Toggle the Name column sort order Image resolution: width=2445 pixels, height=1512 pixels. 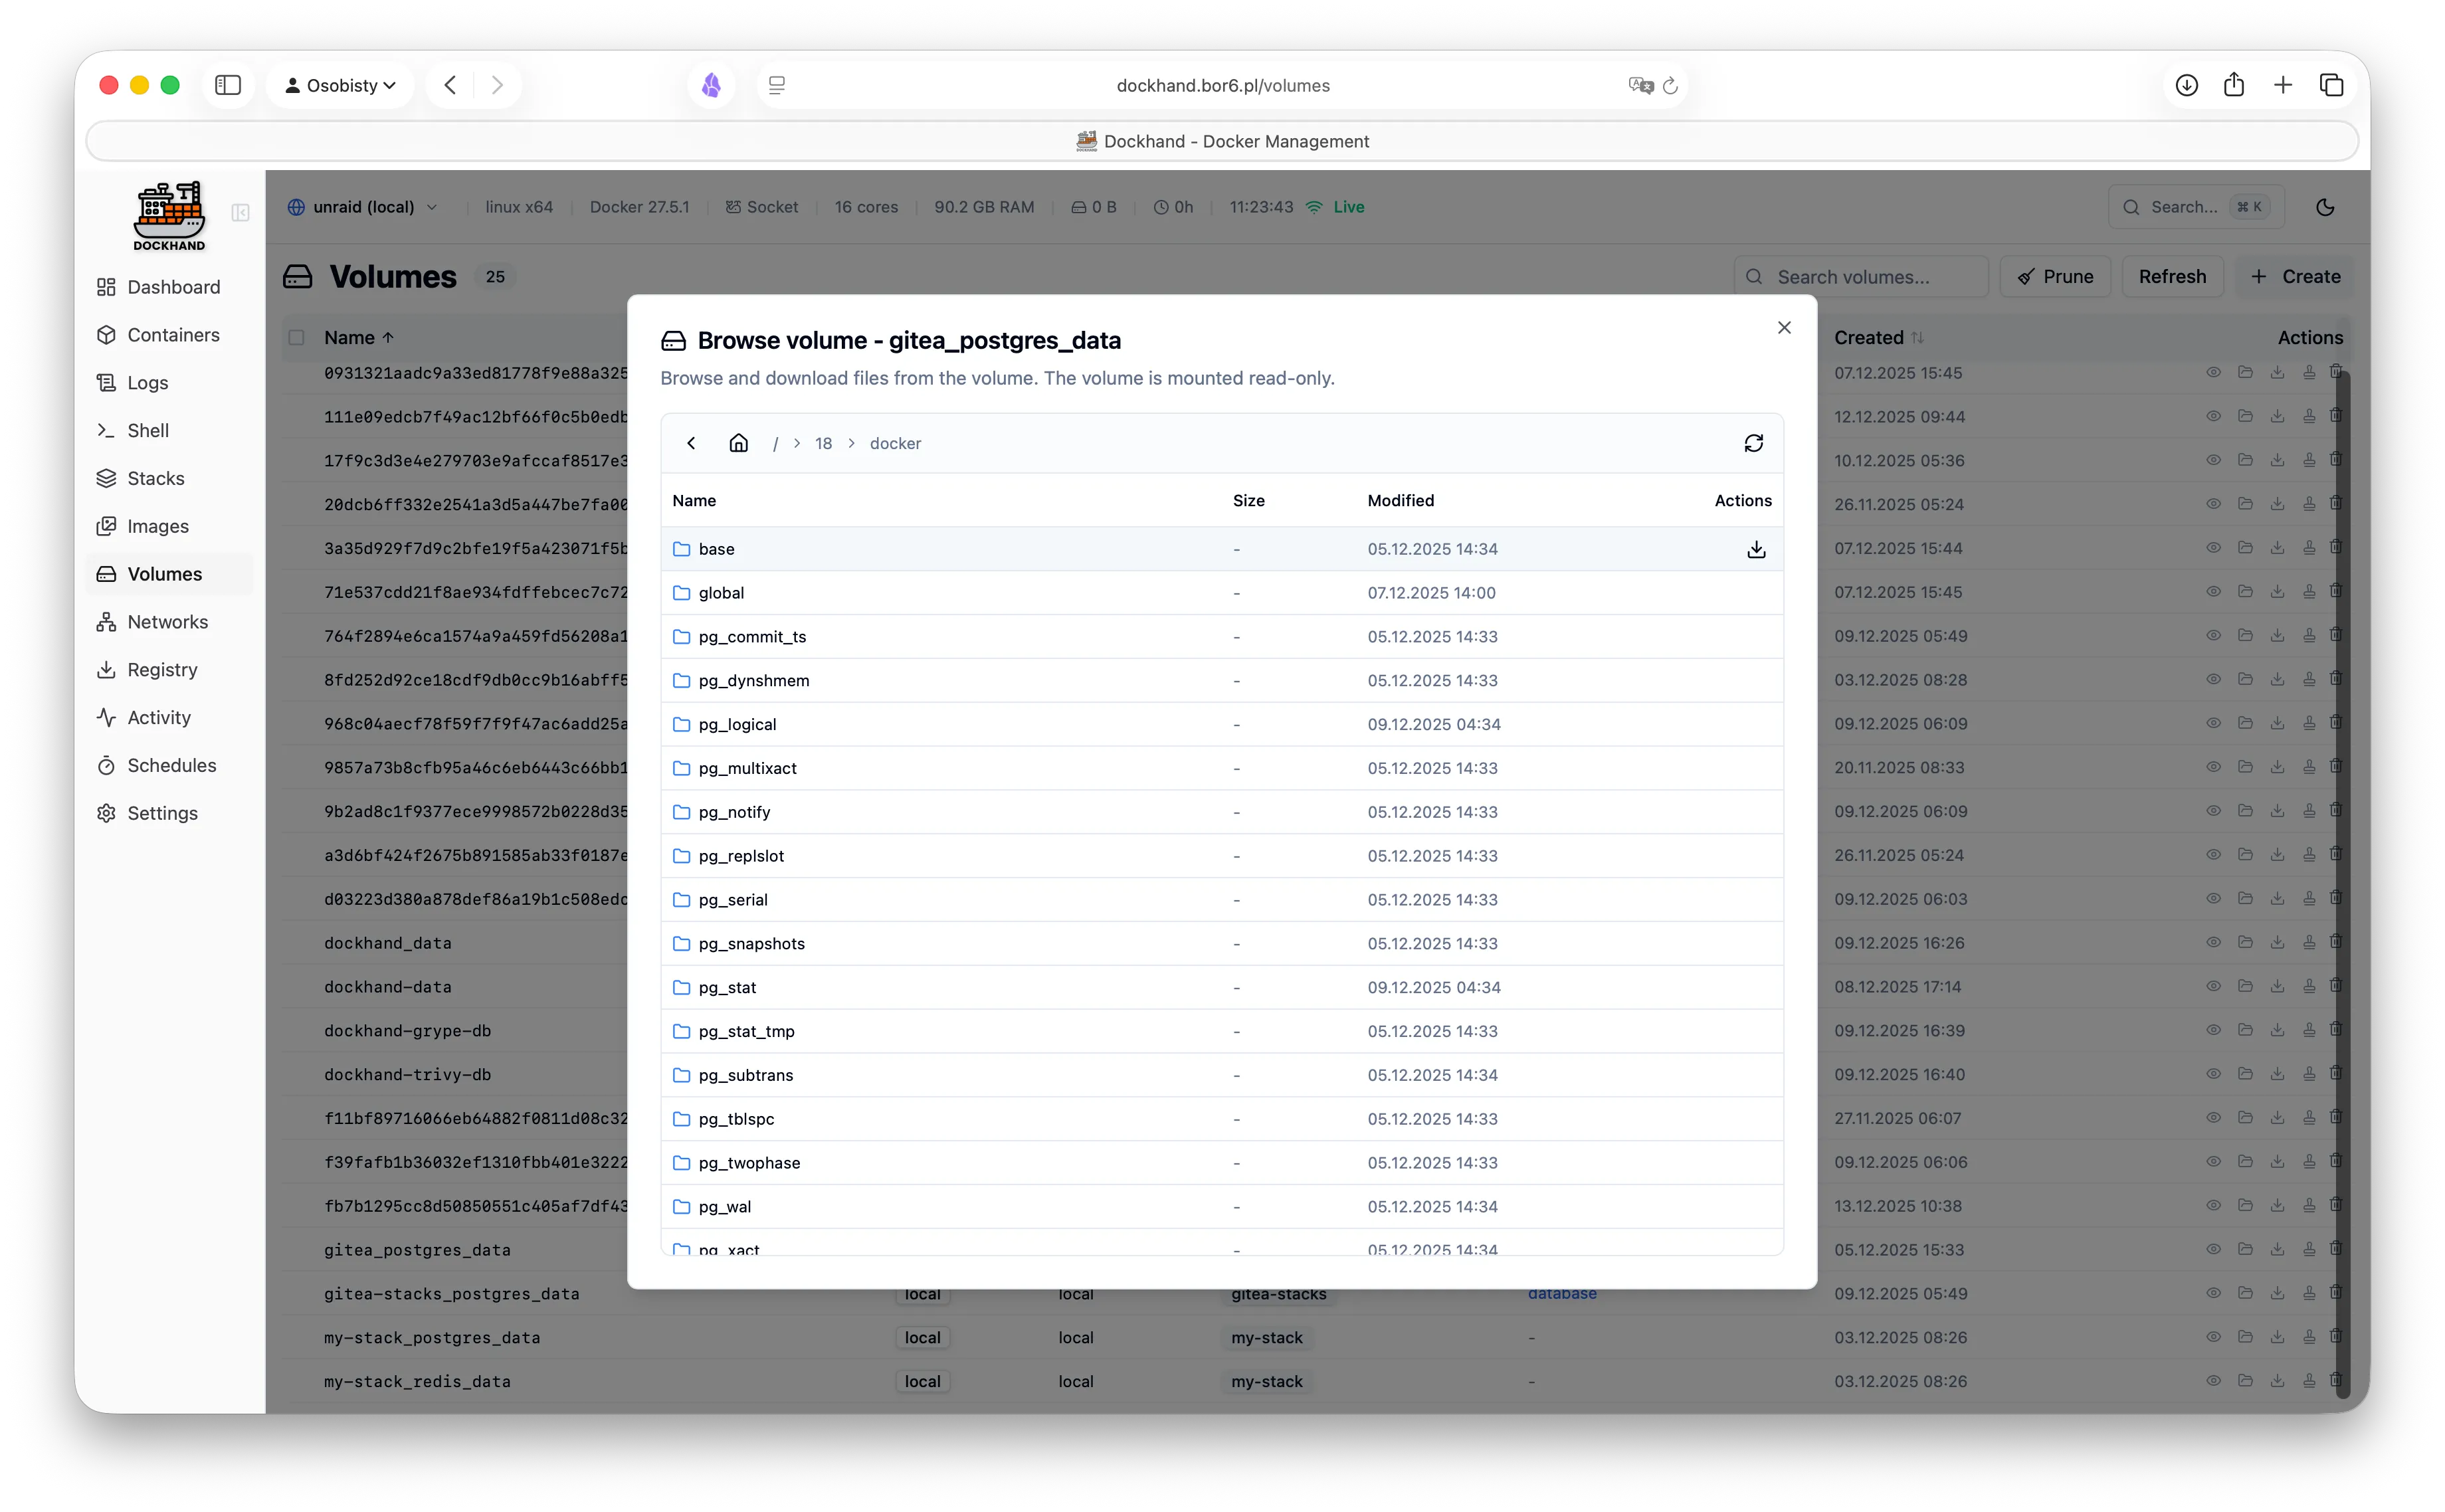pyautogui.click(x=357, y=337)
